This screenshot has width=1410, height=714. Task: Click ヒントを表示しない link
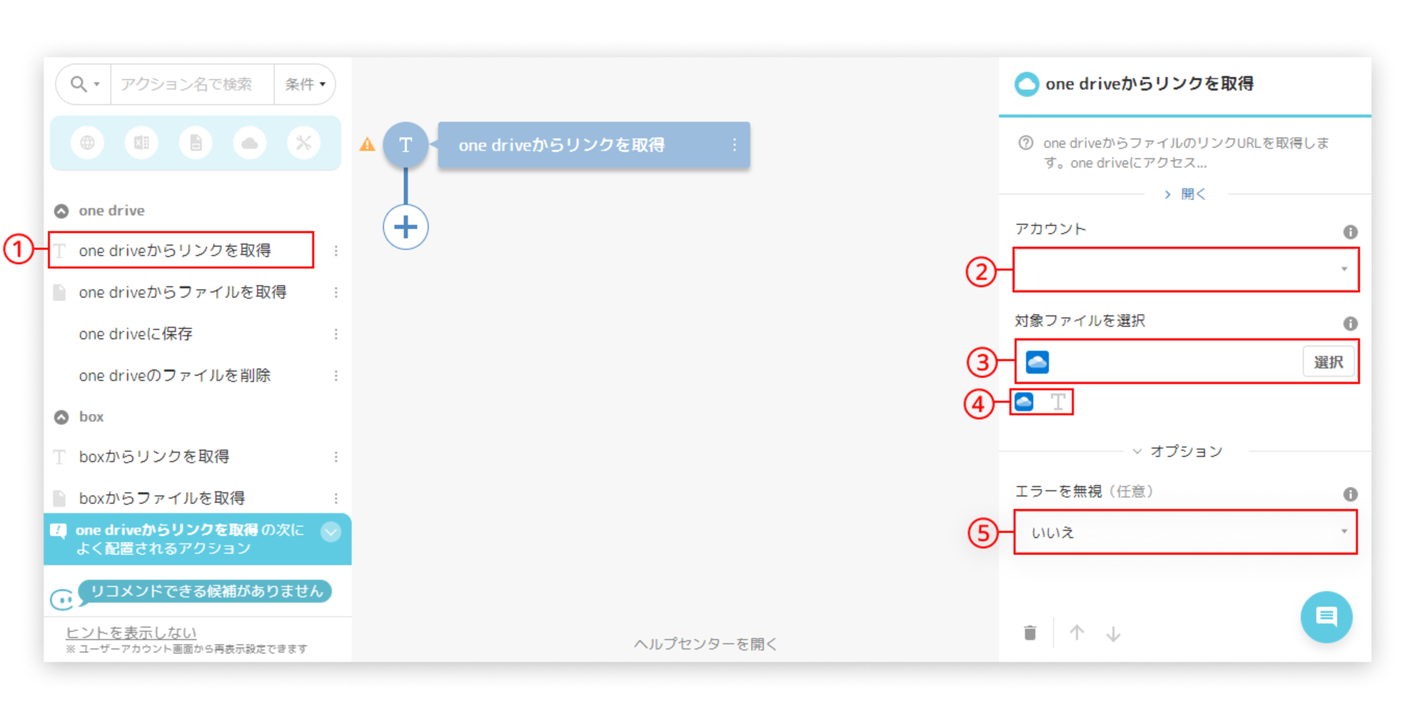(x=131, y=632)
